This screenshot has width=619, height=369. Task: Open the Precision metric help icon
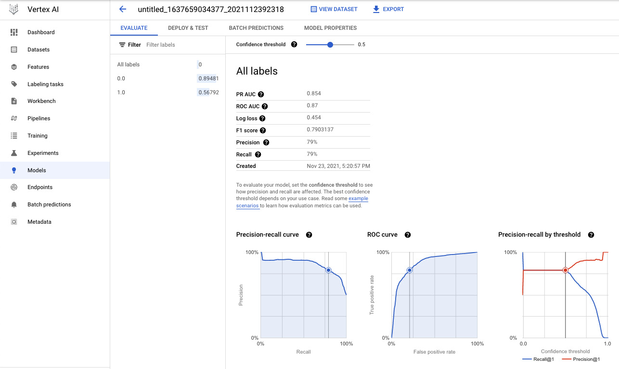click(x=266, y=142)
